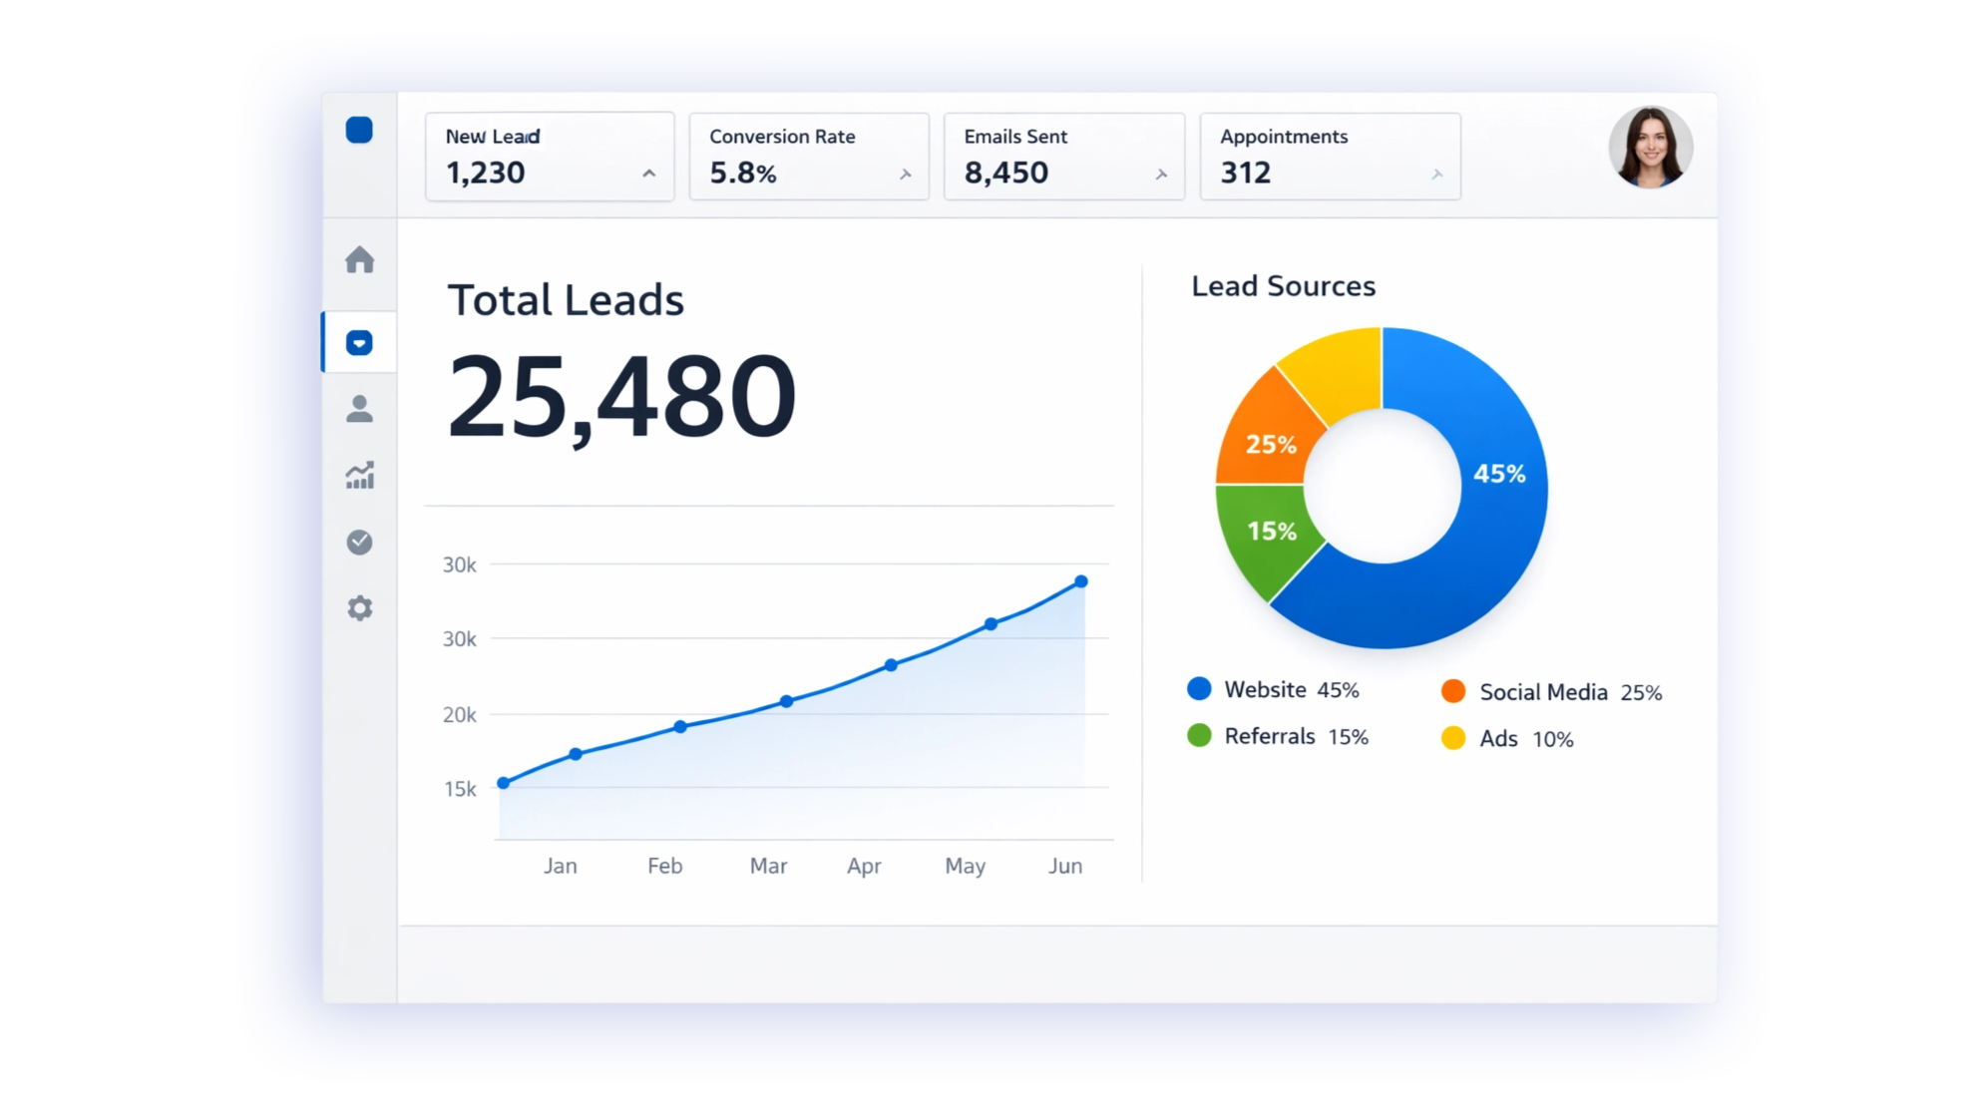The image size is (1987, 1117).
Task: Open the Contacts person sidebar icon
Action: pos(359,409)
